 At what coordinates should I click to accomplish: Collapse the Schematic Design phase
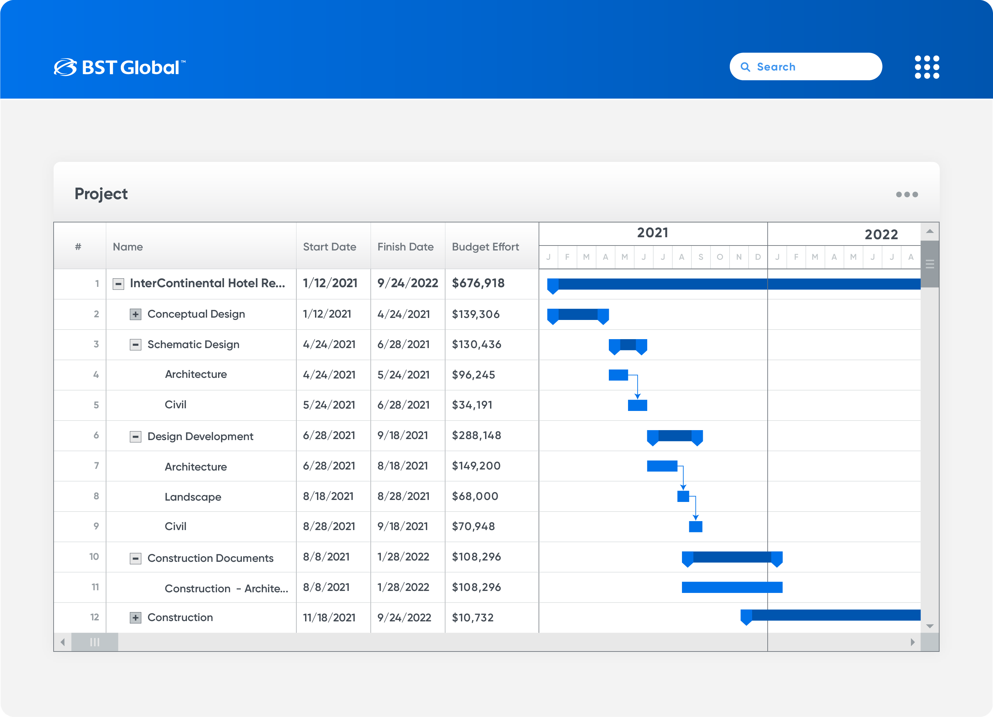(x=136, y=345)
